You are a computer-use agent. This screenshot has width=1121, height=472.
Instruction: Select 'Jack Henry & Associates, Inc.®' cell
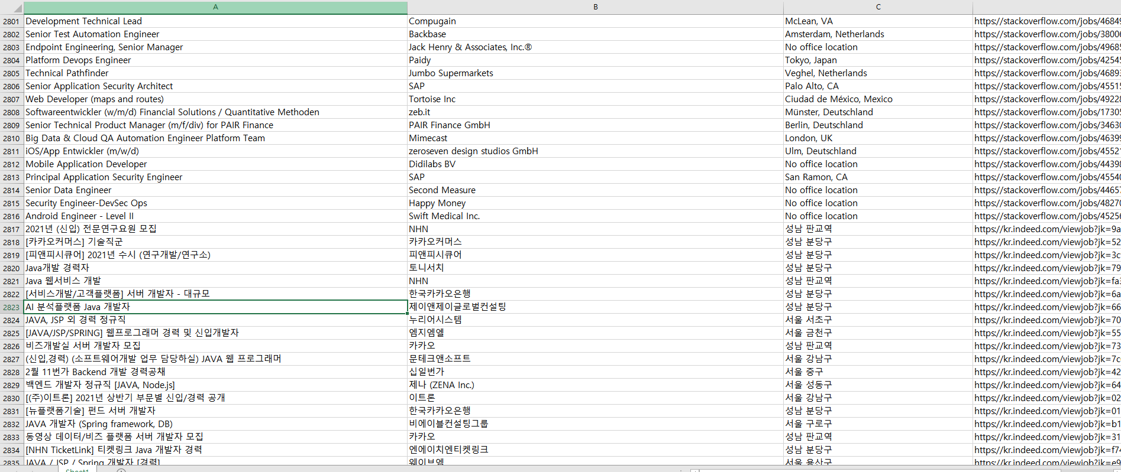595,47
